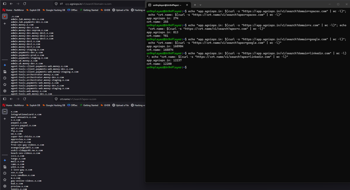Open Exploit-DB bookmark in agniops window
Image resolution: width=350 pixels, height=190 pixels.
[x=33, y=10]
